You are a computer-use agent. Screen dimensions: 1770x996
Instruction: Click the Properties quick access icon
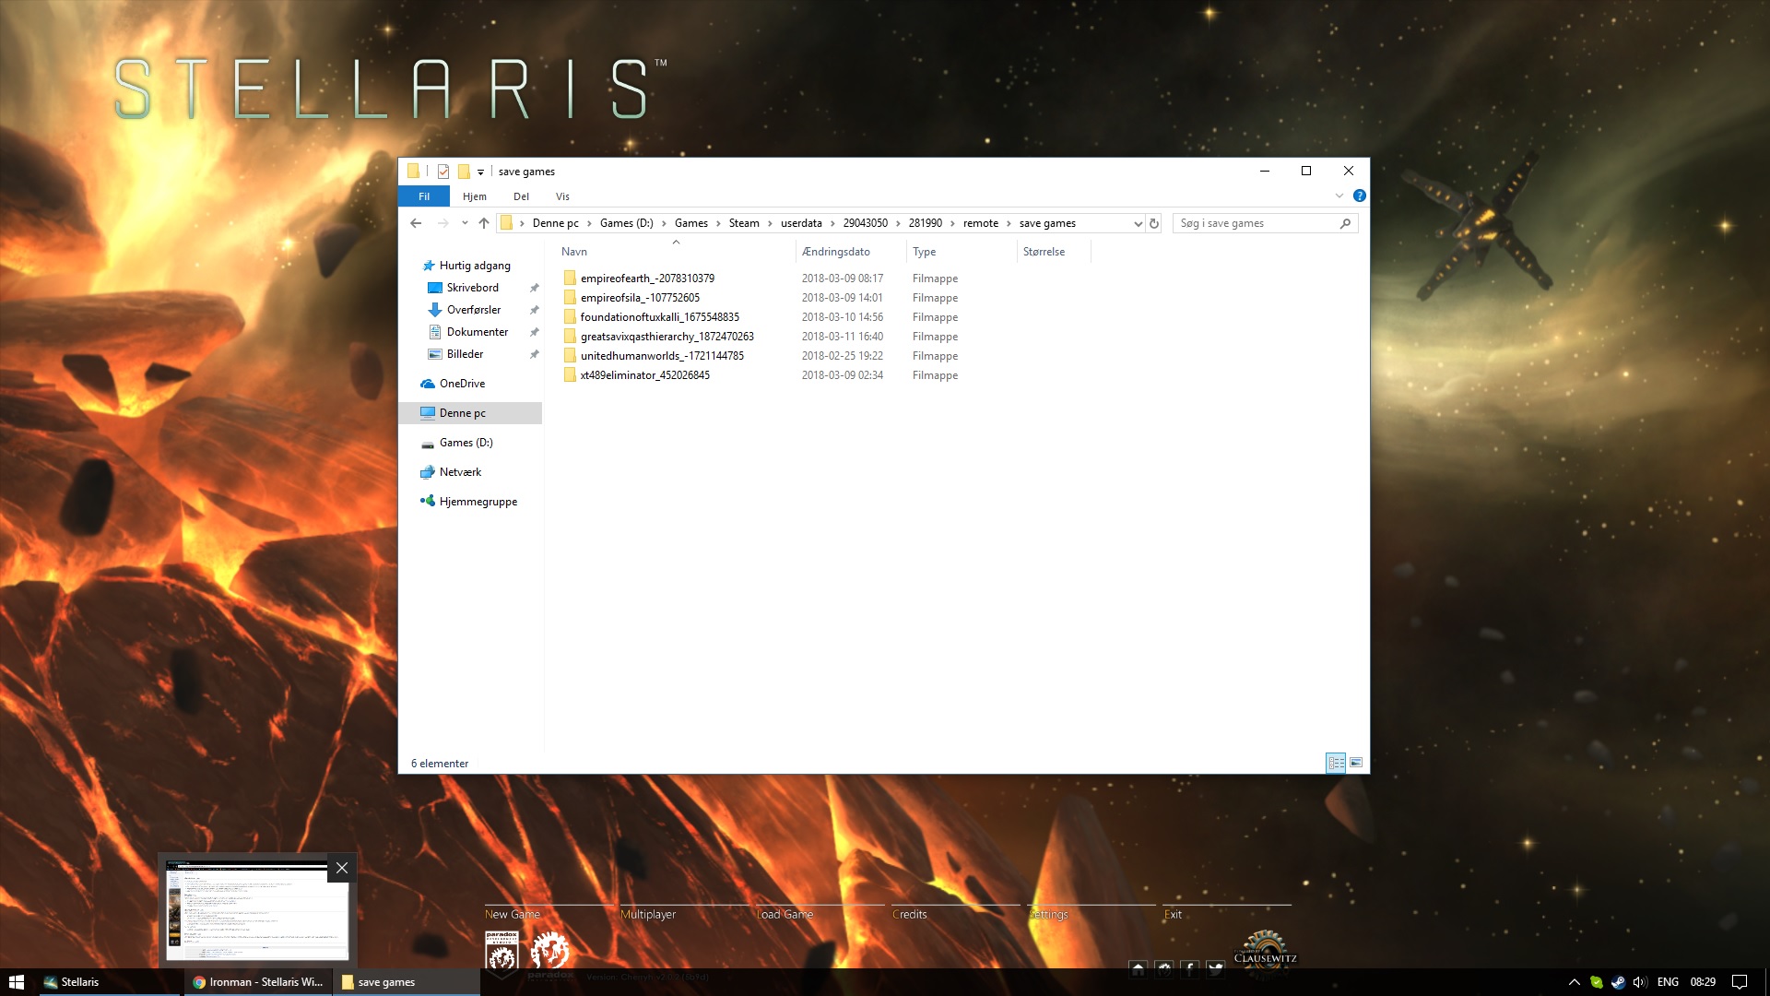(x=443, y=172)
